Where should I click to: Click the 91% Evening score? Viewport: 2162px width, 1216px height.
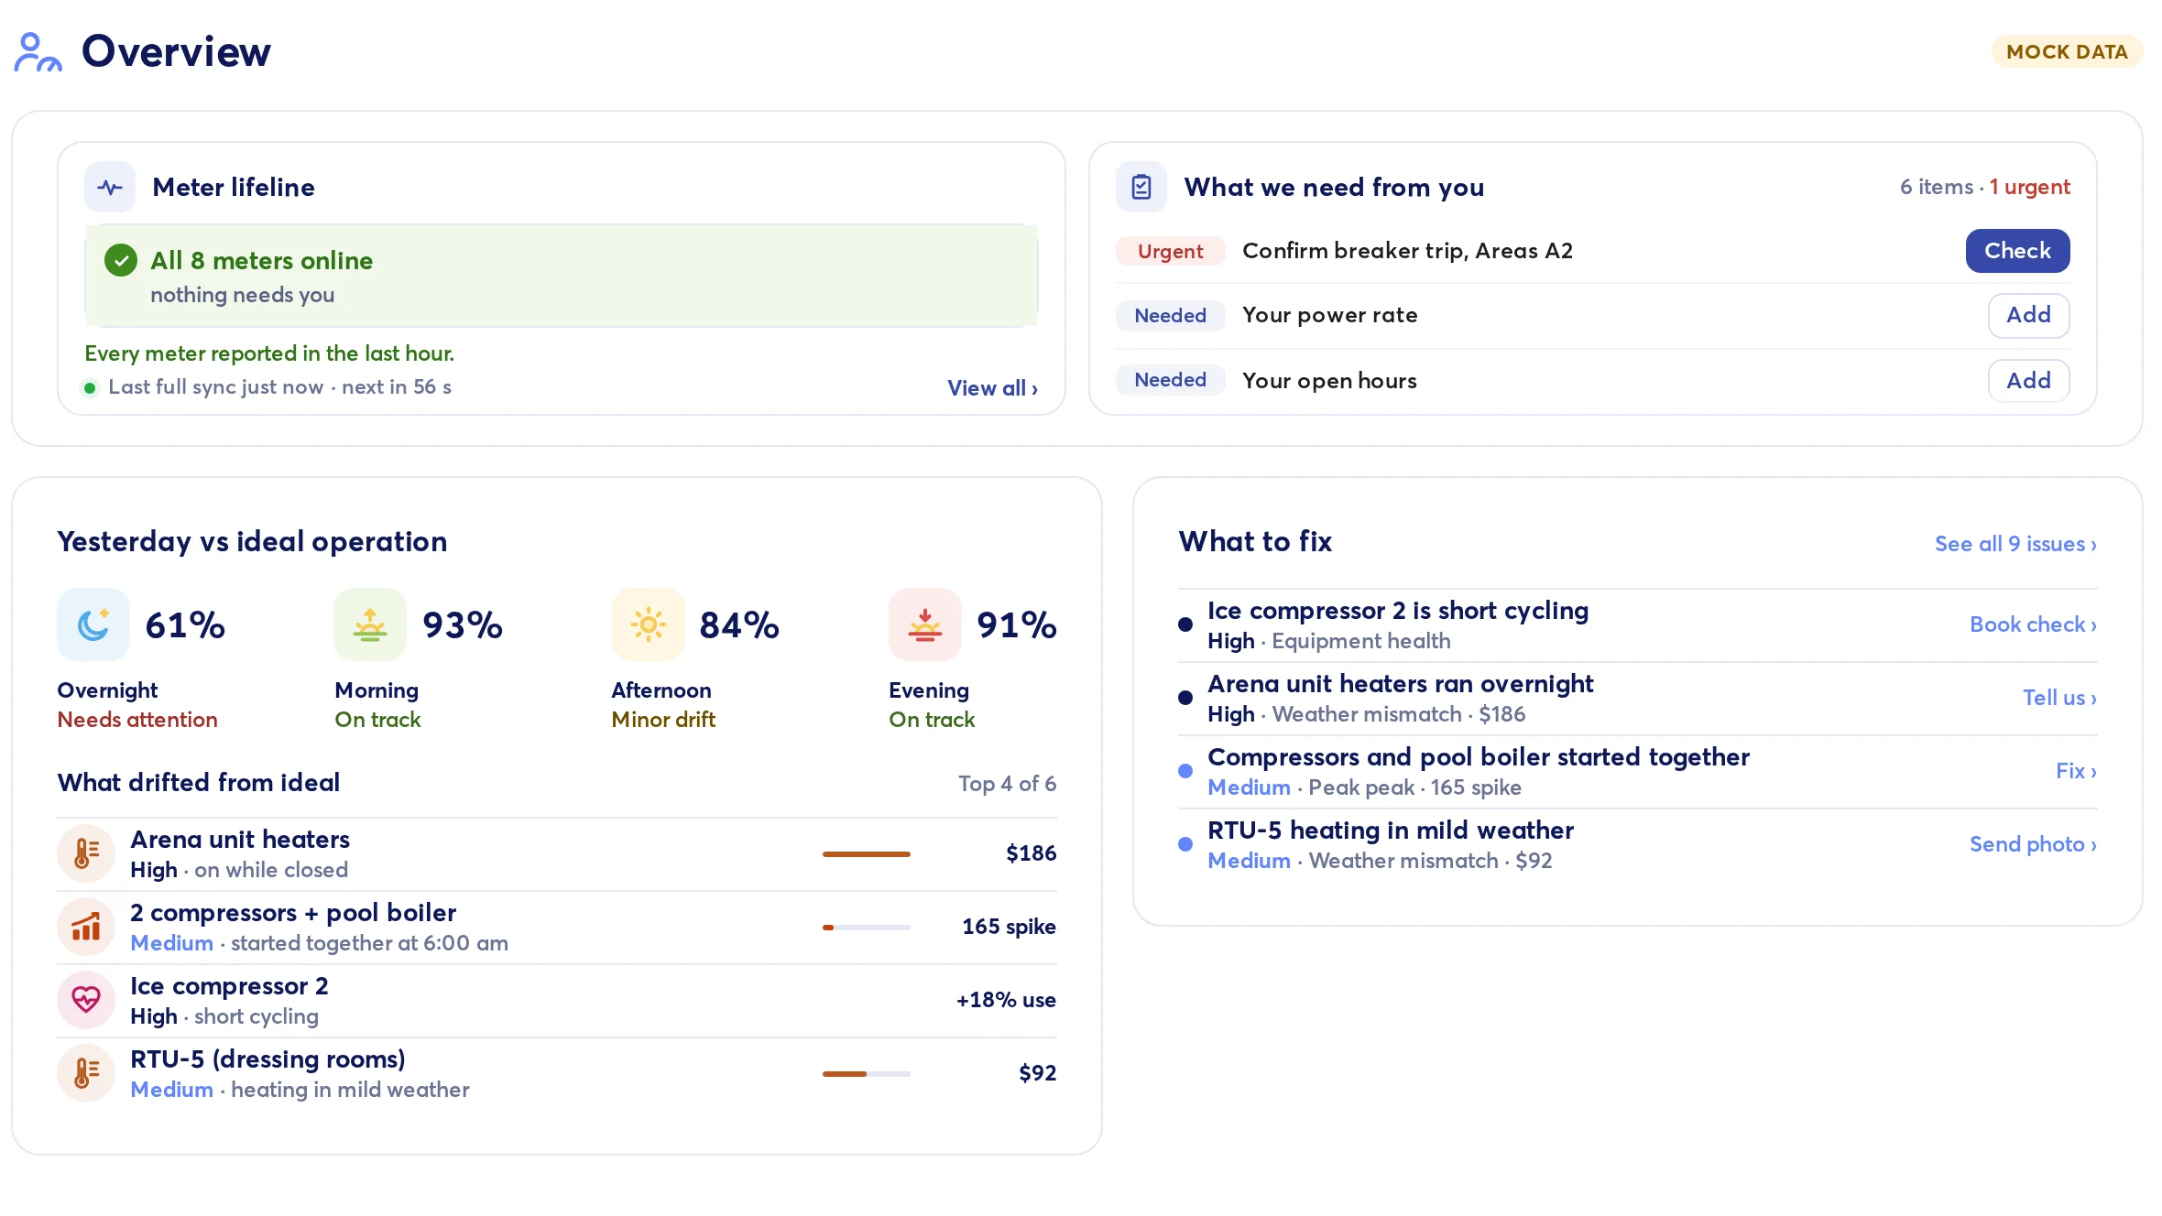pos(1017,625)
